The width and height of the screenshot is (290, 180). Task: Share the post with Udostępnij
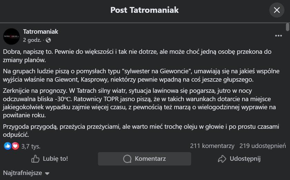[x=239, y=159]
